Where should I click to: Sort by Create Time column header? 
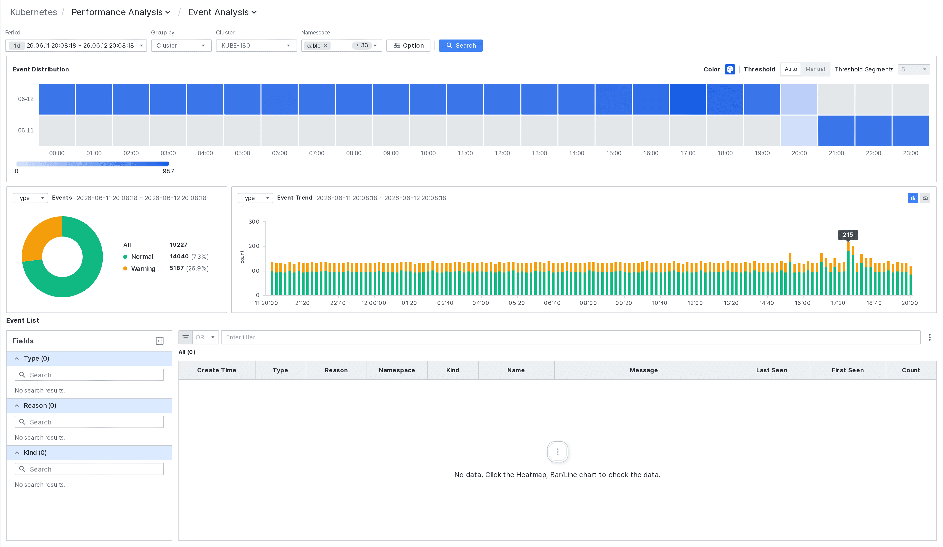[x=217, y=370]
